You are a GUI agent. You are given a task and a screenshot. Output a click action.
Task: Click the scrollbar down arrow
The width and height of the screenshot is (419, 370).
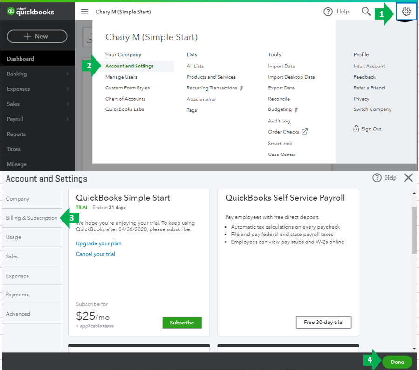pyautogui.click(x=414, y=349)
